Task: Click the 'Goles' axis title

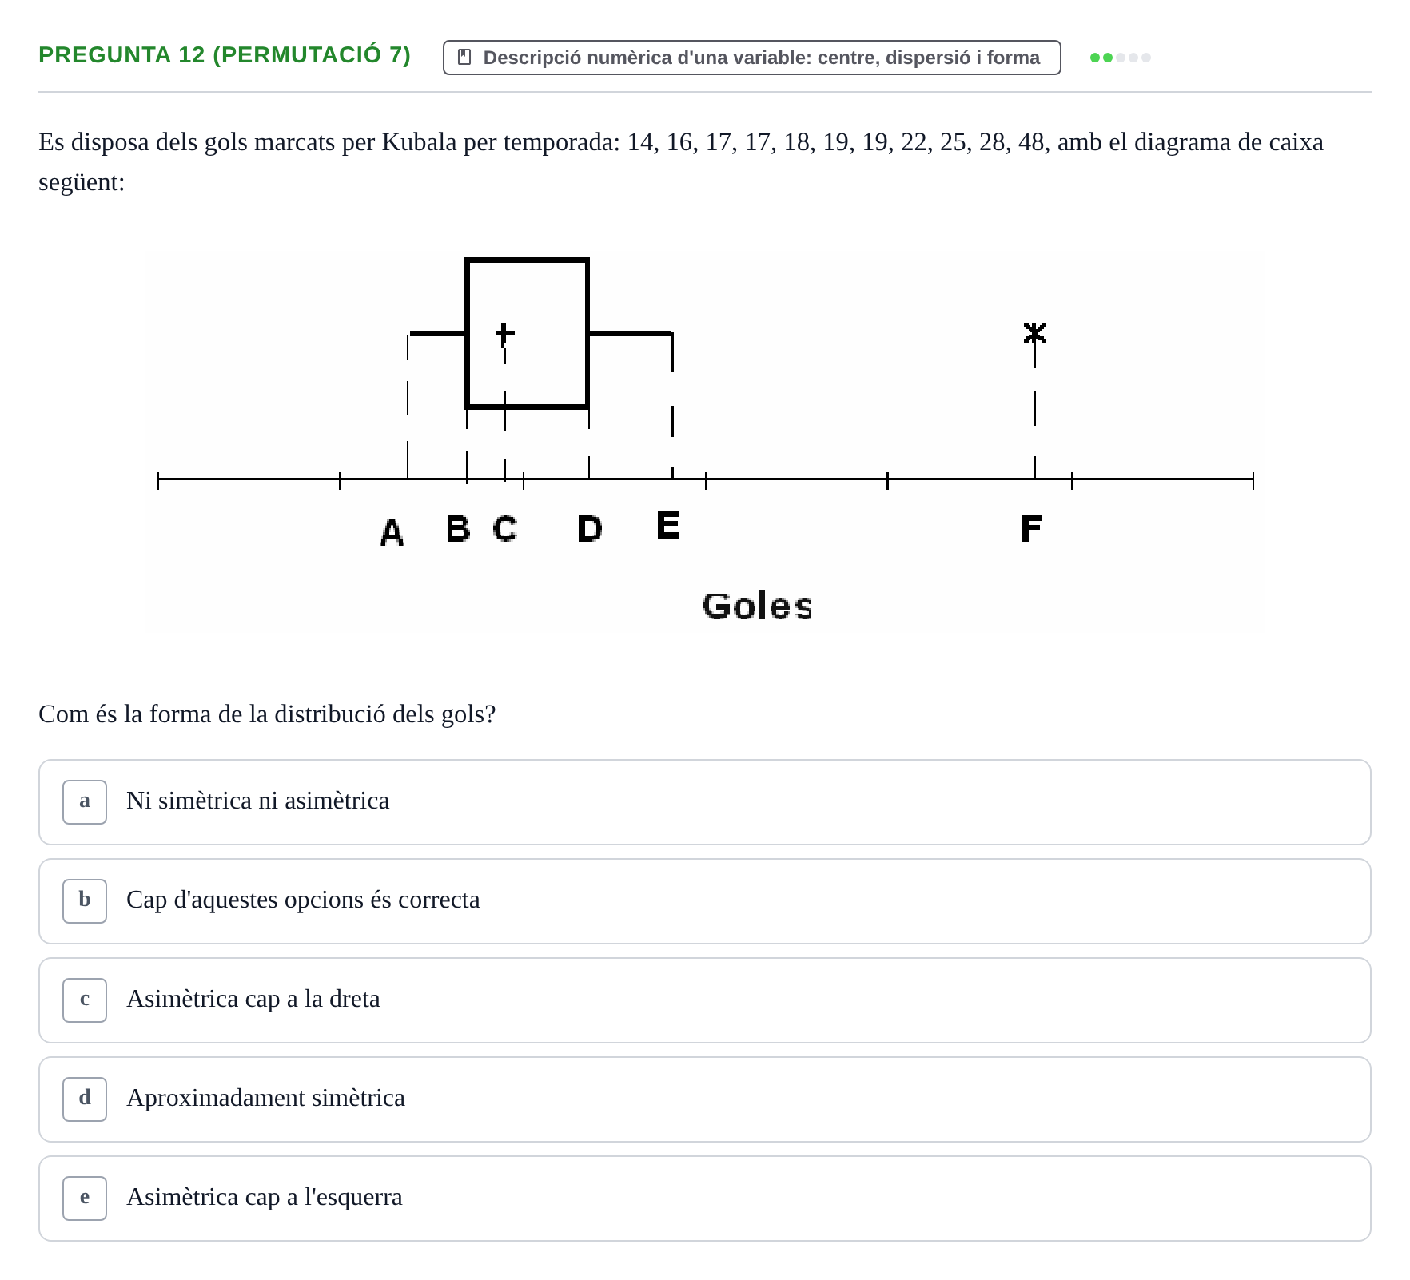Action: click(x=757, y=606)
